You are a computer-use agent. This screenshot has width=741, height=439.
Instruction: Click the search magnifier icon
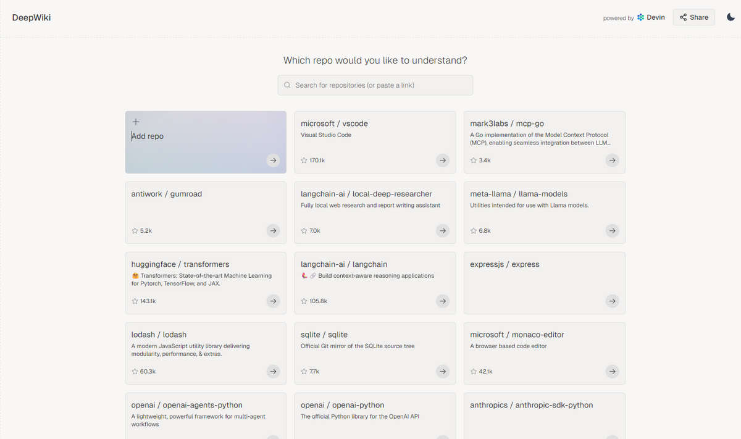pos(287,85)
